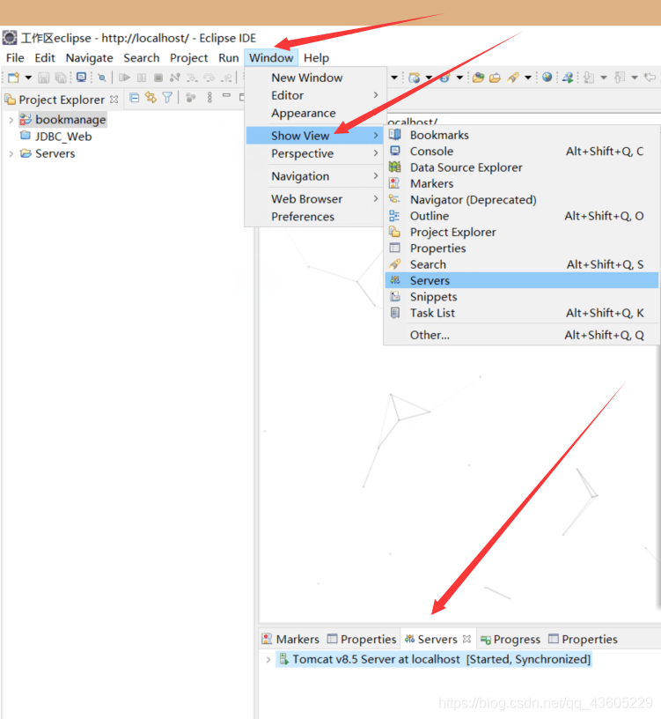This screenshot has height=719, width=661.
Task: Switch to the Progress tab
Action: tap(510, 639)
